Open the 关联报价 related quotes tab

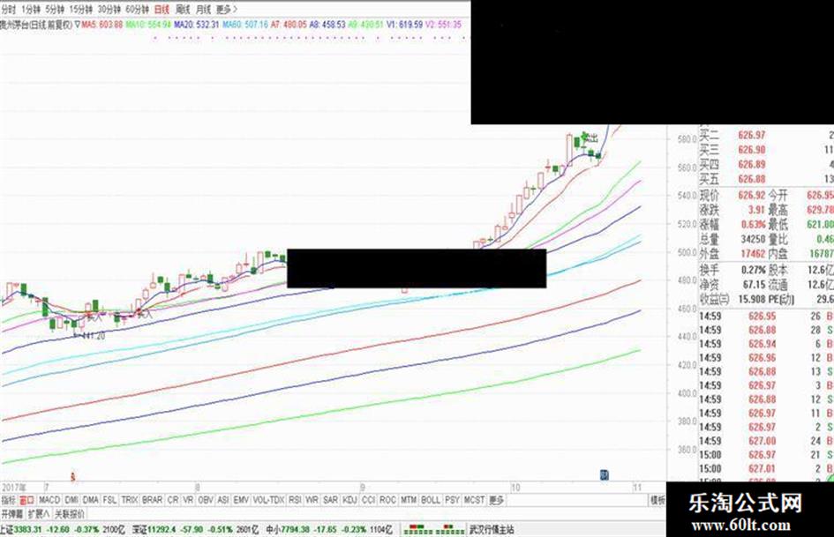(70, 514)
